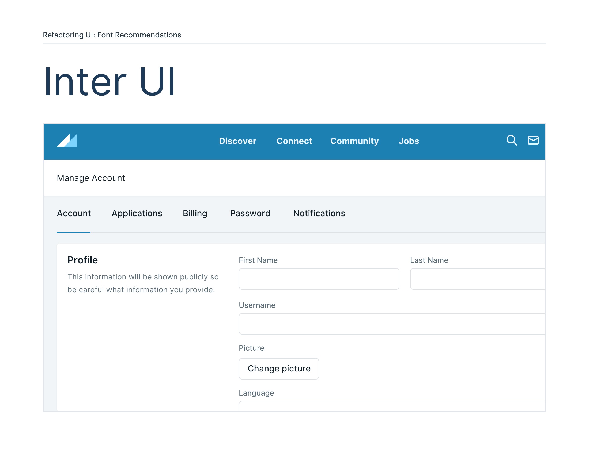
Task: Switch to the Applications tab
Action: tap(137, 213)
